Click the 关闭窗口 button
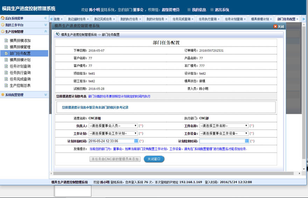 point(154,159)
